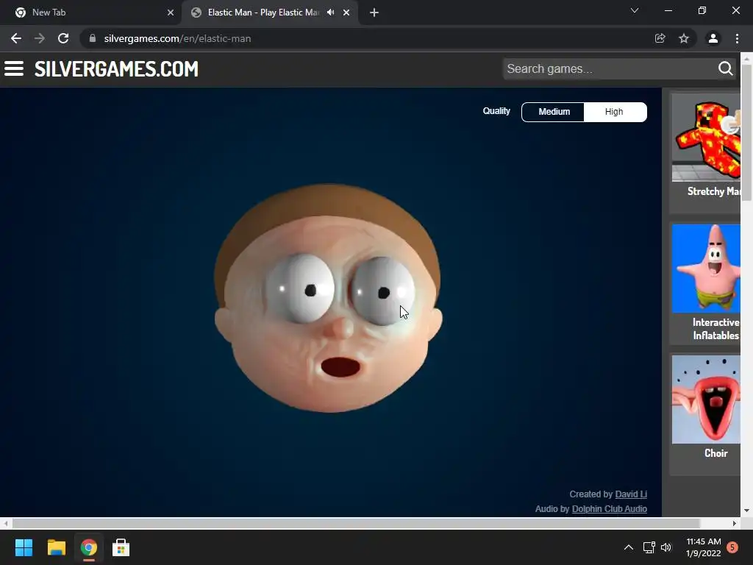The height and width of the screenshot is (565, 753).
Task: Click the Choir game title
Action: point(715,453)
